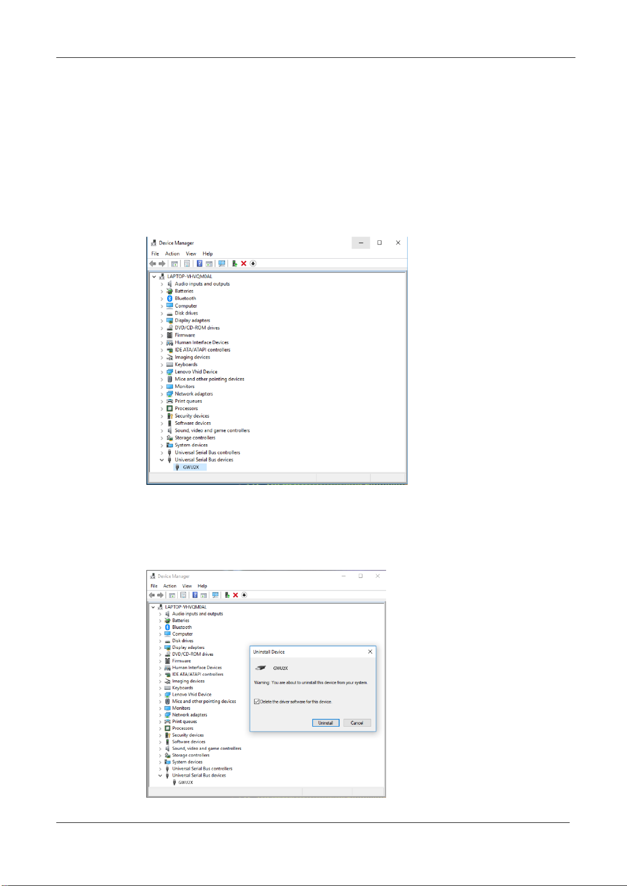Viewport: 627px width, 886px height.
Task: Click Bluetooth icon in lower Device Manager tree
Action: click(x=167, y=627)
